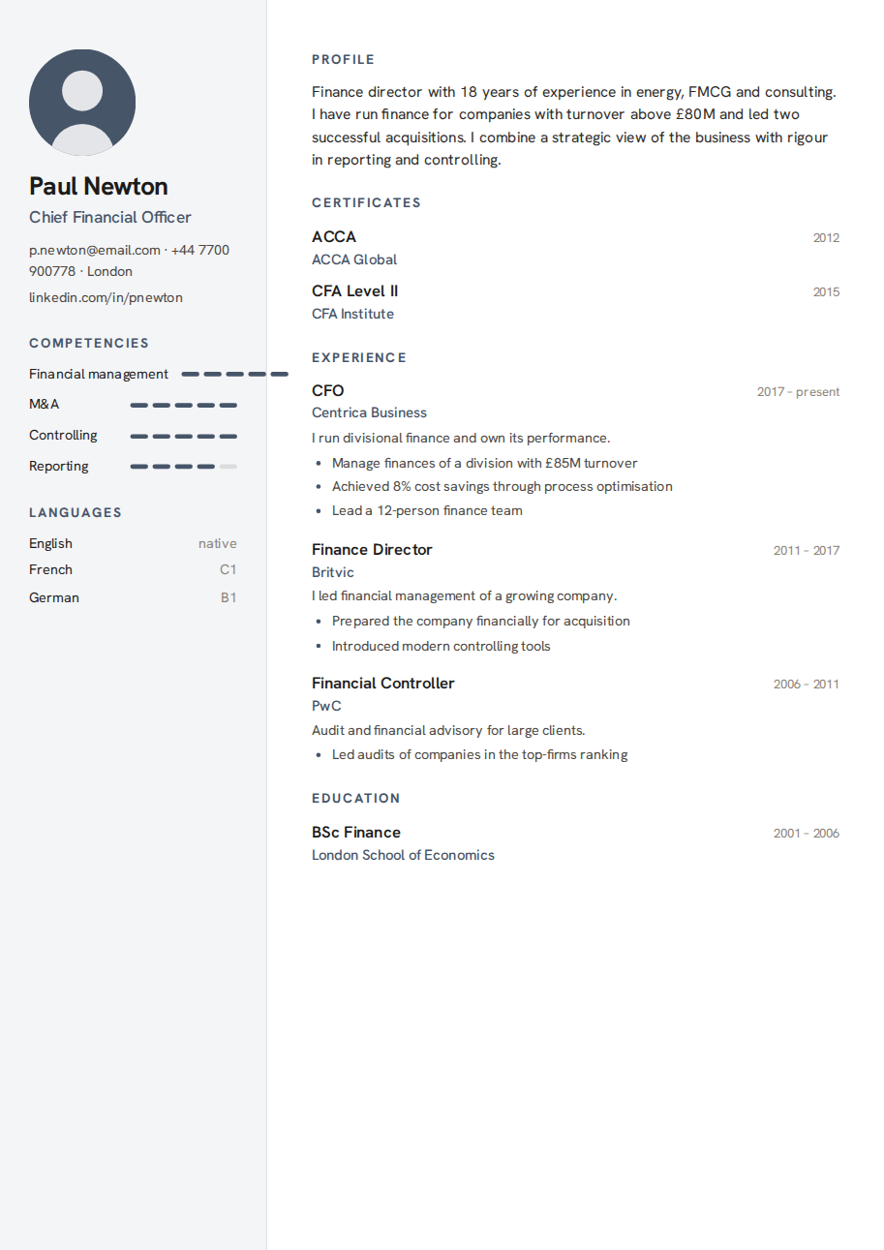Click the M&A competency rating bar

tap(184, 405)
